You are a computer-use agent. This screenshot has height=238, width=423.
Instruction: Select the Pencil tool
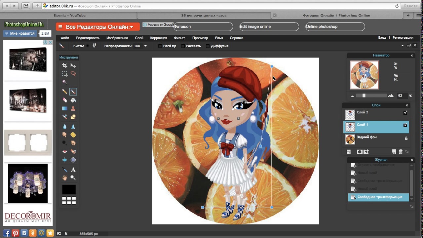tap(65, 92)
